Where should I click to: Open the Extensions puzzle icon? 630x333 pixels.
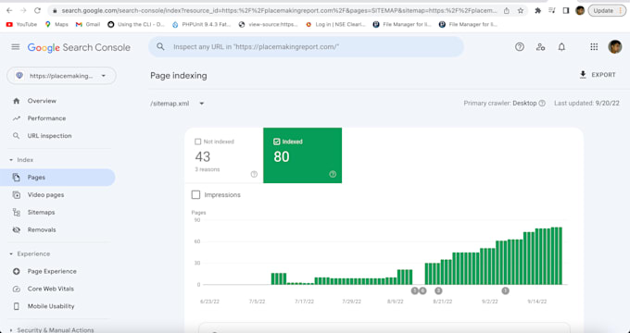pyautogui.click(x=538, y=11)
